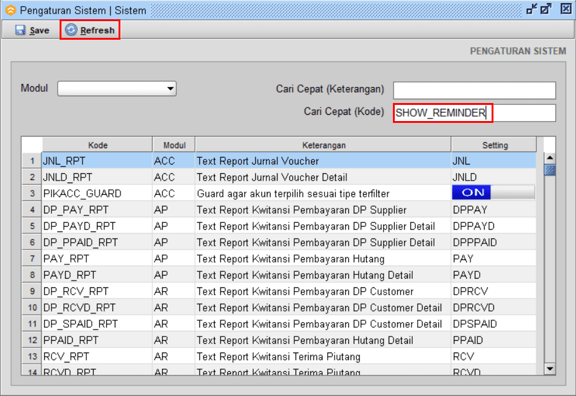Screen dimensions: 576x396
Task: Minimize the Pengaturan Sistem window
Action: coord(531,9)
